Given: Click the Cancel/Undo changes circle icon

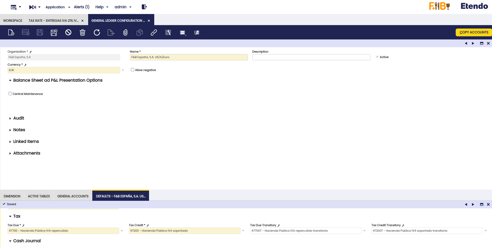Looking at the screenshot, I should [x=68, y=32].
